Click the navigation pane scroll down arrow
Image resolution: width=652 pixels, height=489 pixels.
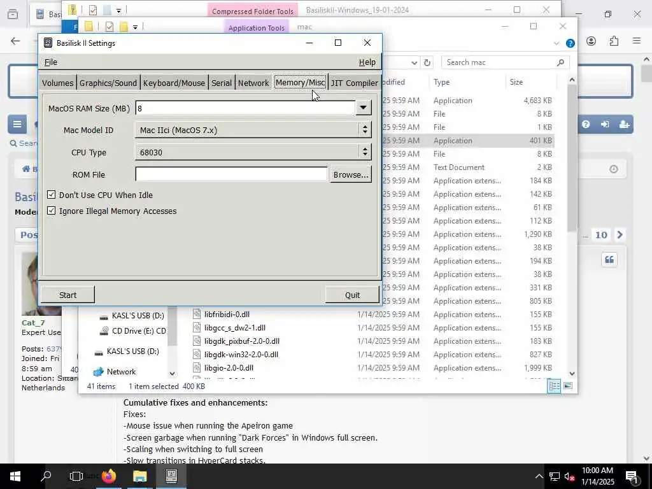point(172,373)
